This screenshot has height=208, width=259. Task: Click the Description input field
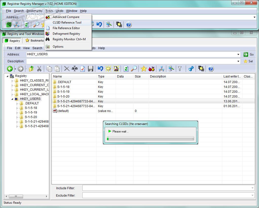(x=132, y=61)
